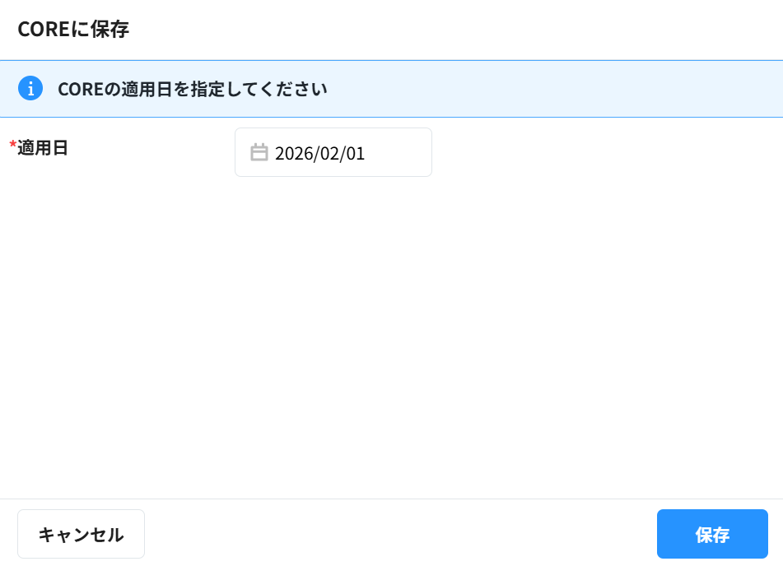Click the footer area between キャンセル and 保存
783x566 pixels.
pyautogui.click(x=399, y=534)
